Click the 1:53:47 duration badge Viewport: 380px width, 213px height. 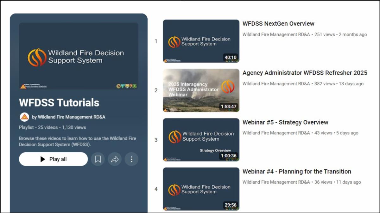tap(228, 107)
